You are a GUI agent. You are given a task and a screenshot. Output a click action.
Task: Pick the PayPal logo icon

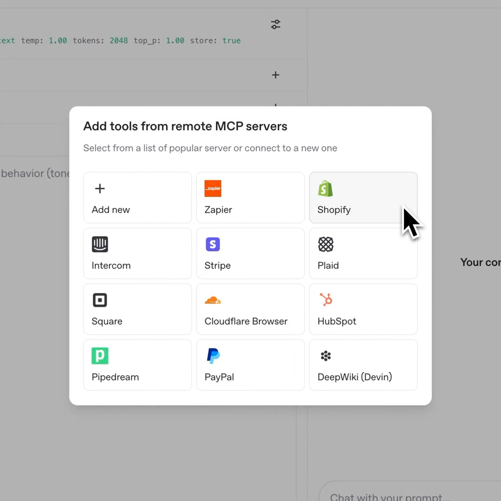point(213,356)
